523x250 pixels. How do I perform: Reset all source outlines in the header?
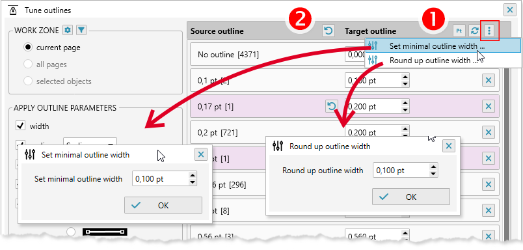click(329, 31)
